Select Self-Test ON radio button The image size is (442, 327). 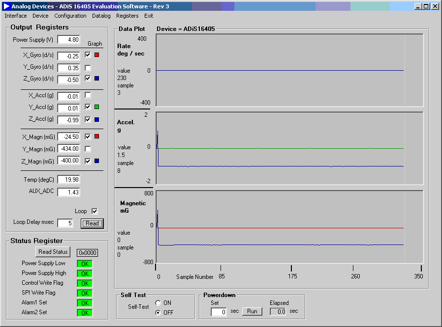pyautogui.click(x=158, y=303)
